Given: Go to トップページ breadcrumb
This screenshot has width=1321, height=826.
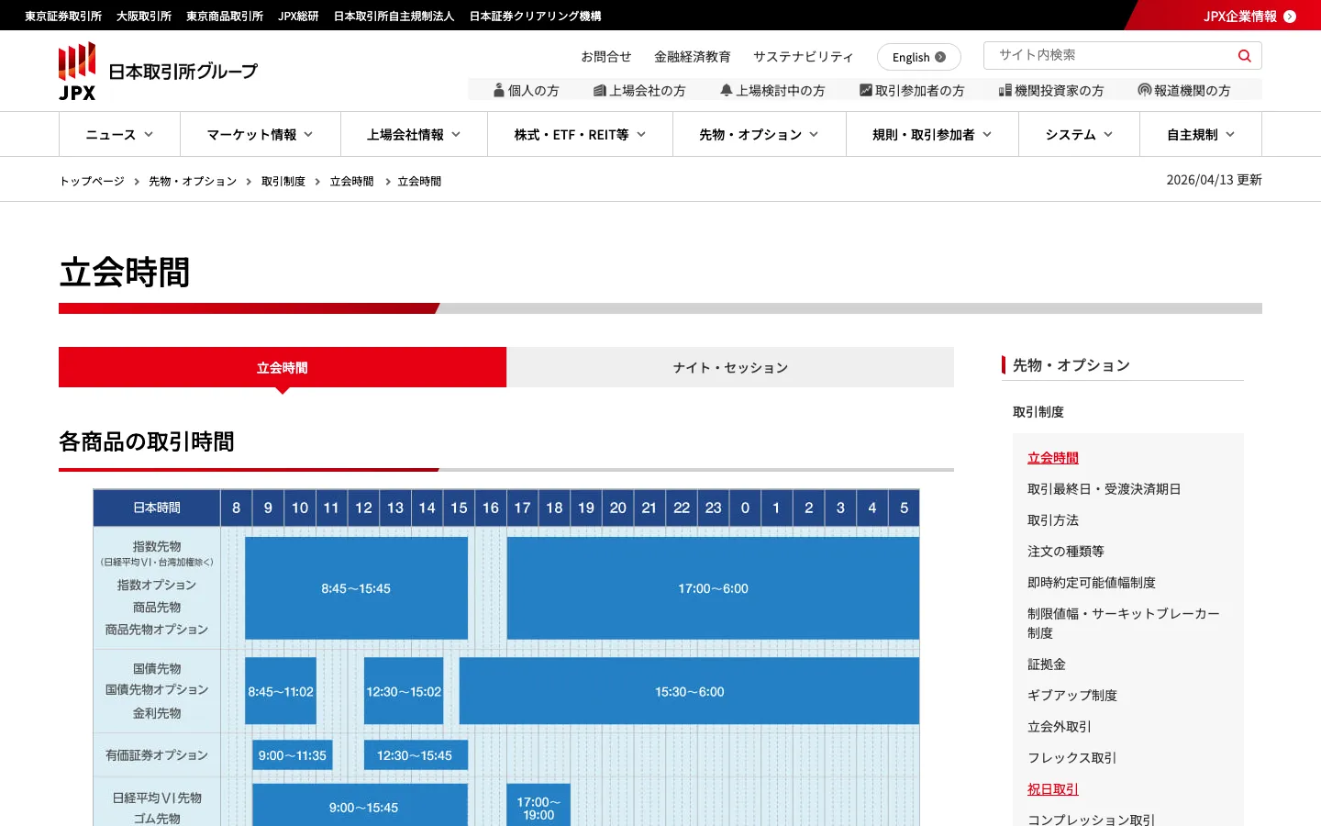Looking at the screenshot, I should pyautogui.click(x=92, y=182).
